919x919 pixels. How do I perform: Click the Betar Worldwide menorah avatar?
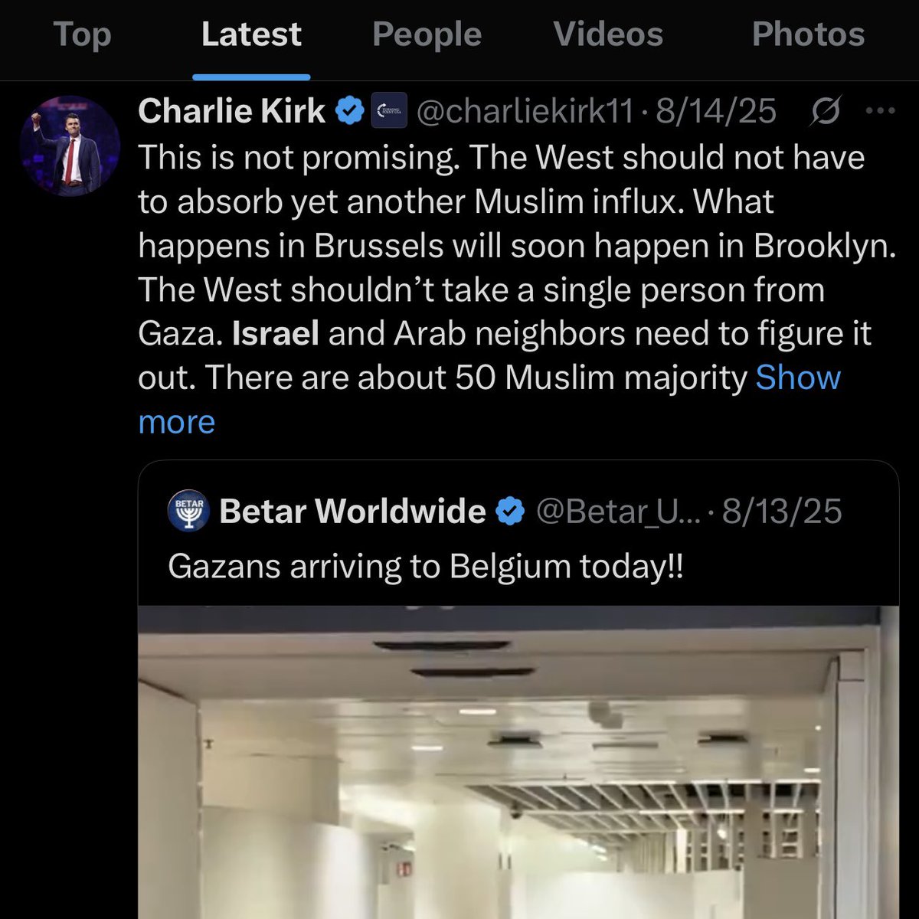[x=188, y=511]
